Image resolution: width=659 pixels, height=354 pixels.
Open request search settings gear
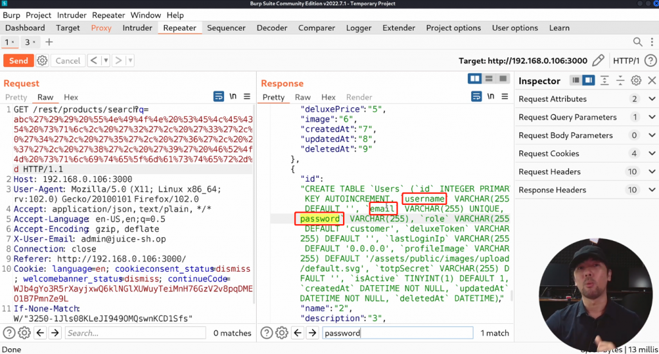(24, 333)
